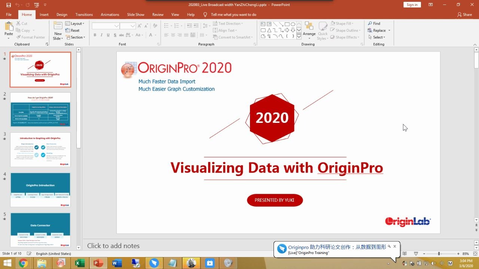Open Chrome from the taskbar
Viewport: 479px width, 269px height.
(23, 263)
